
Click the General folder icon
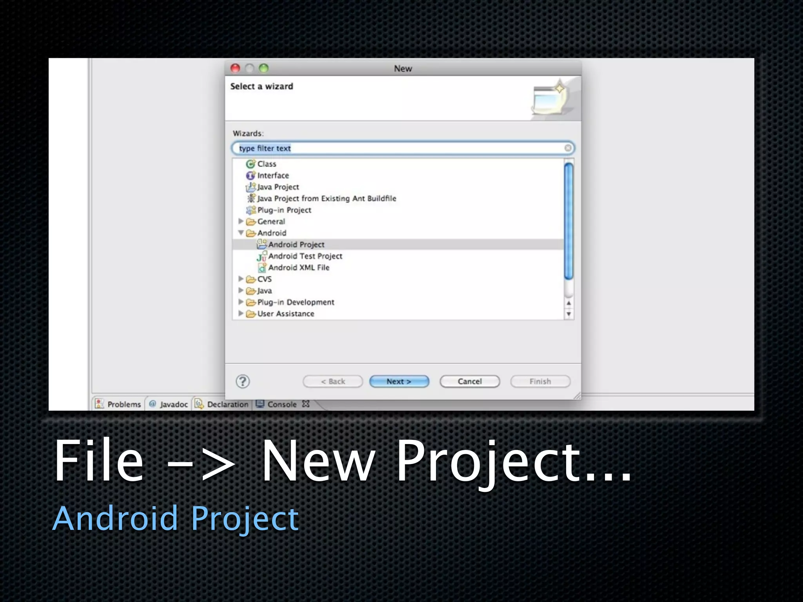(x=251, y=222)
